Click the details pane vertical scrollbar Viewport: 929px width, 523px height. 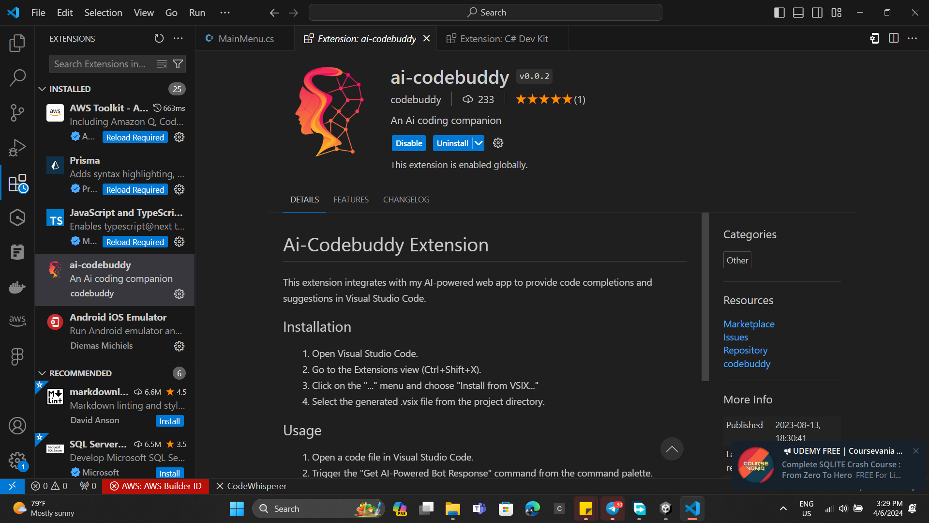pos(705,296)
